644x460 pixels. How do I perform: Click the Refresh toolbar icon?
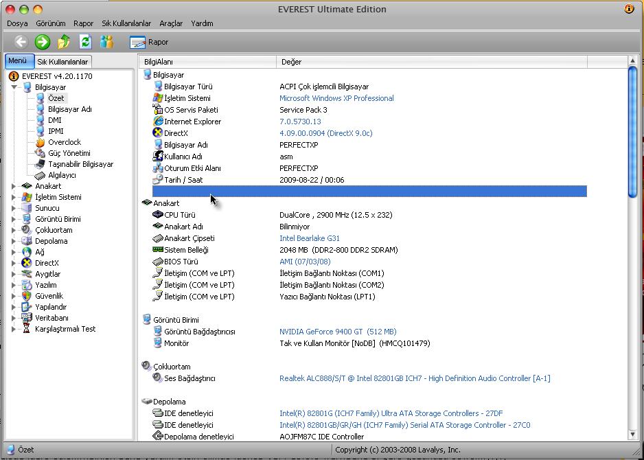click(x=85, y=42)
